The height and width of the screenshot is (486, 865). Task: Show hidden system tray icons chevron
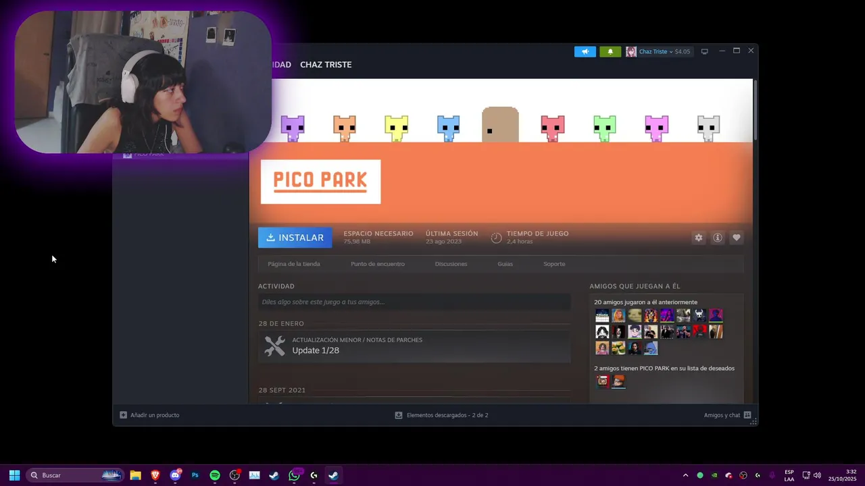(x=685, y=475)
